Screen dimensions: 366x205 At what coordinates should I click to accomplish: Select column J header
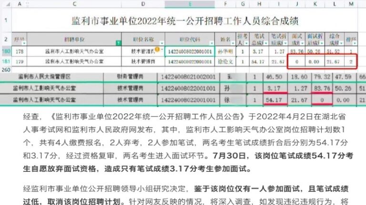point(297,4)
